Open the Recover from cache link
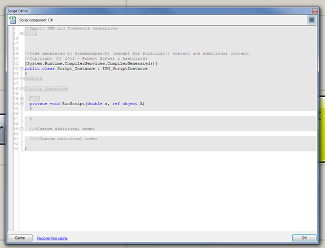The height and width of the screenshot is (248, 325). 52,238
